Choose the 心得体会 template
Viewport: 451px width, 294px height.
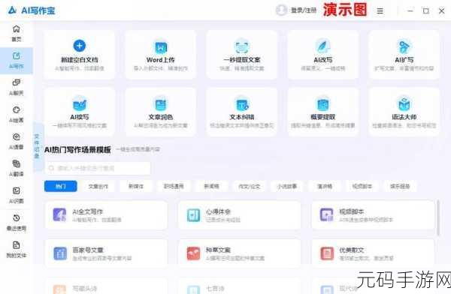click(240, 215)
